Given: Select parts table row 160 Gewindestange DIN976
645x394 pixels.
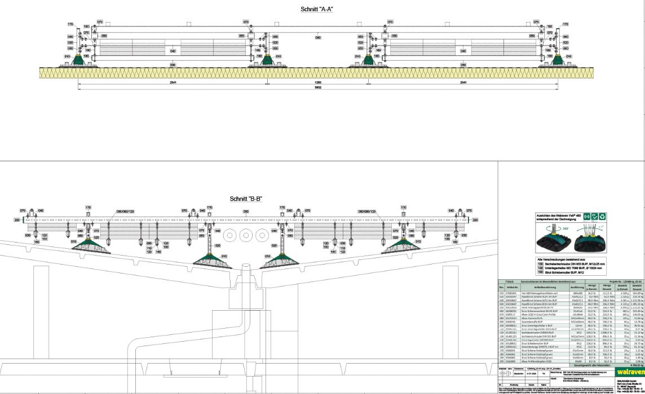Looking at the screenshot, I should [571, 347].
